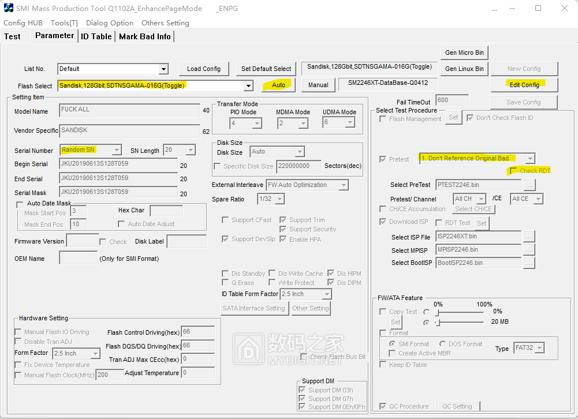Click the Load Config button

coord(204,69)
